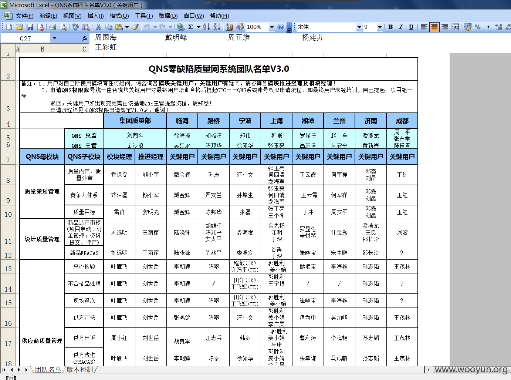Open the 文件(F) menu
Image resolution: width=511 pixels, height=380 pixels.
point(24,16)
